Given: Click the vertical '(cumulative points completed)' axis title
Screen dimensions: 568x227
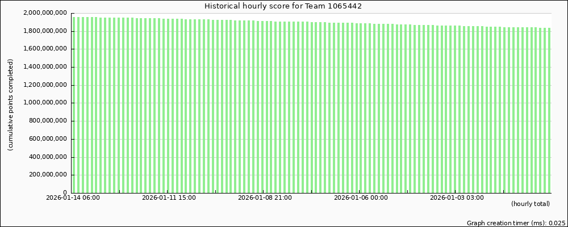Looking at the screenshot, I should (x=10, y=104).
